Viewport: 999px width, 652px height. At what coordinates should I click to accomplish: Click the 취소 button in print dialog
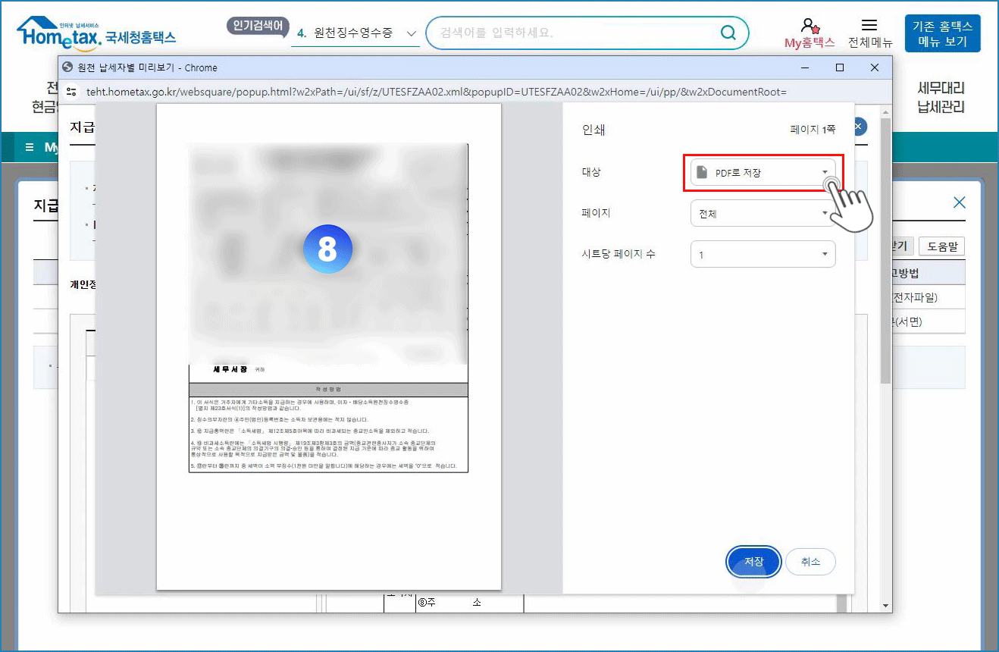(x=810, y=562)
